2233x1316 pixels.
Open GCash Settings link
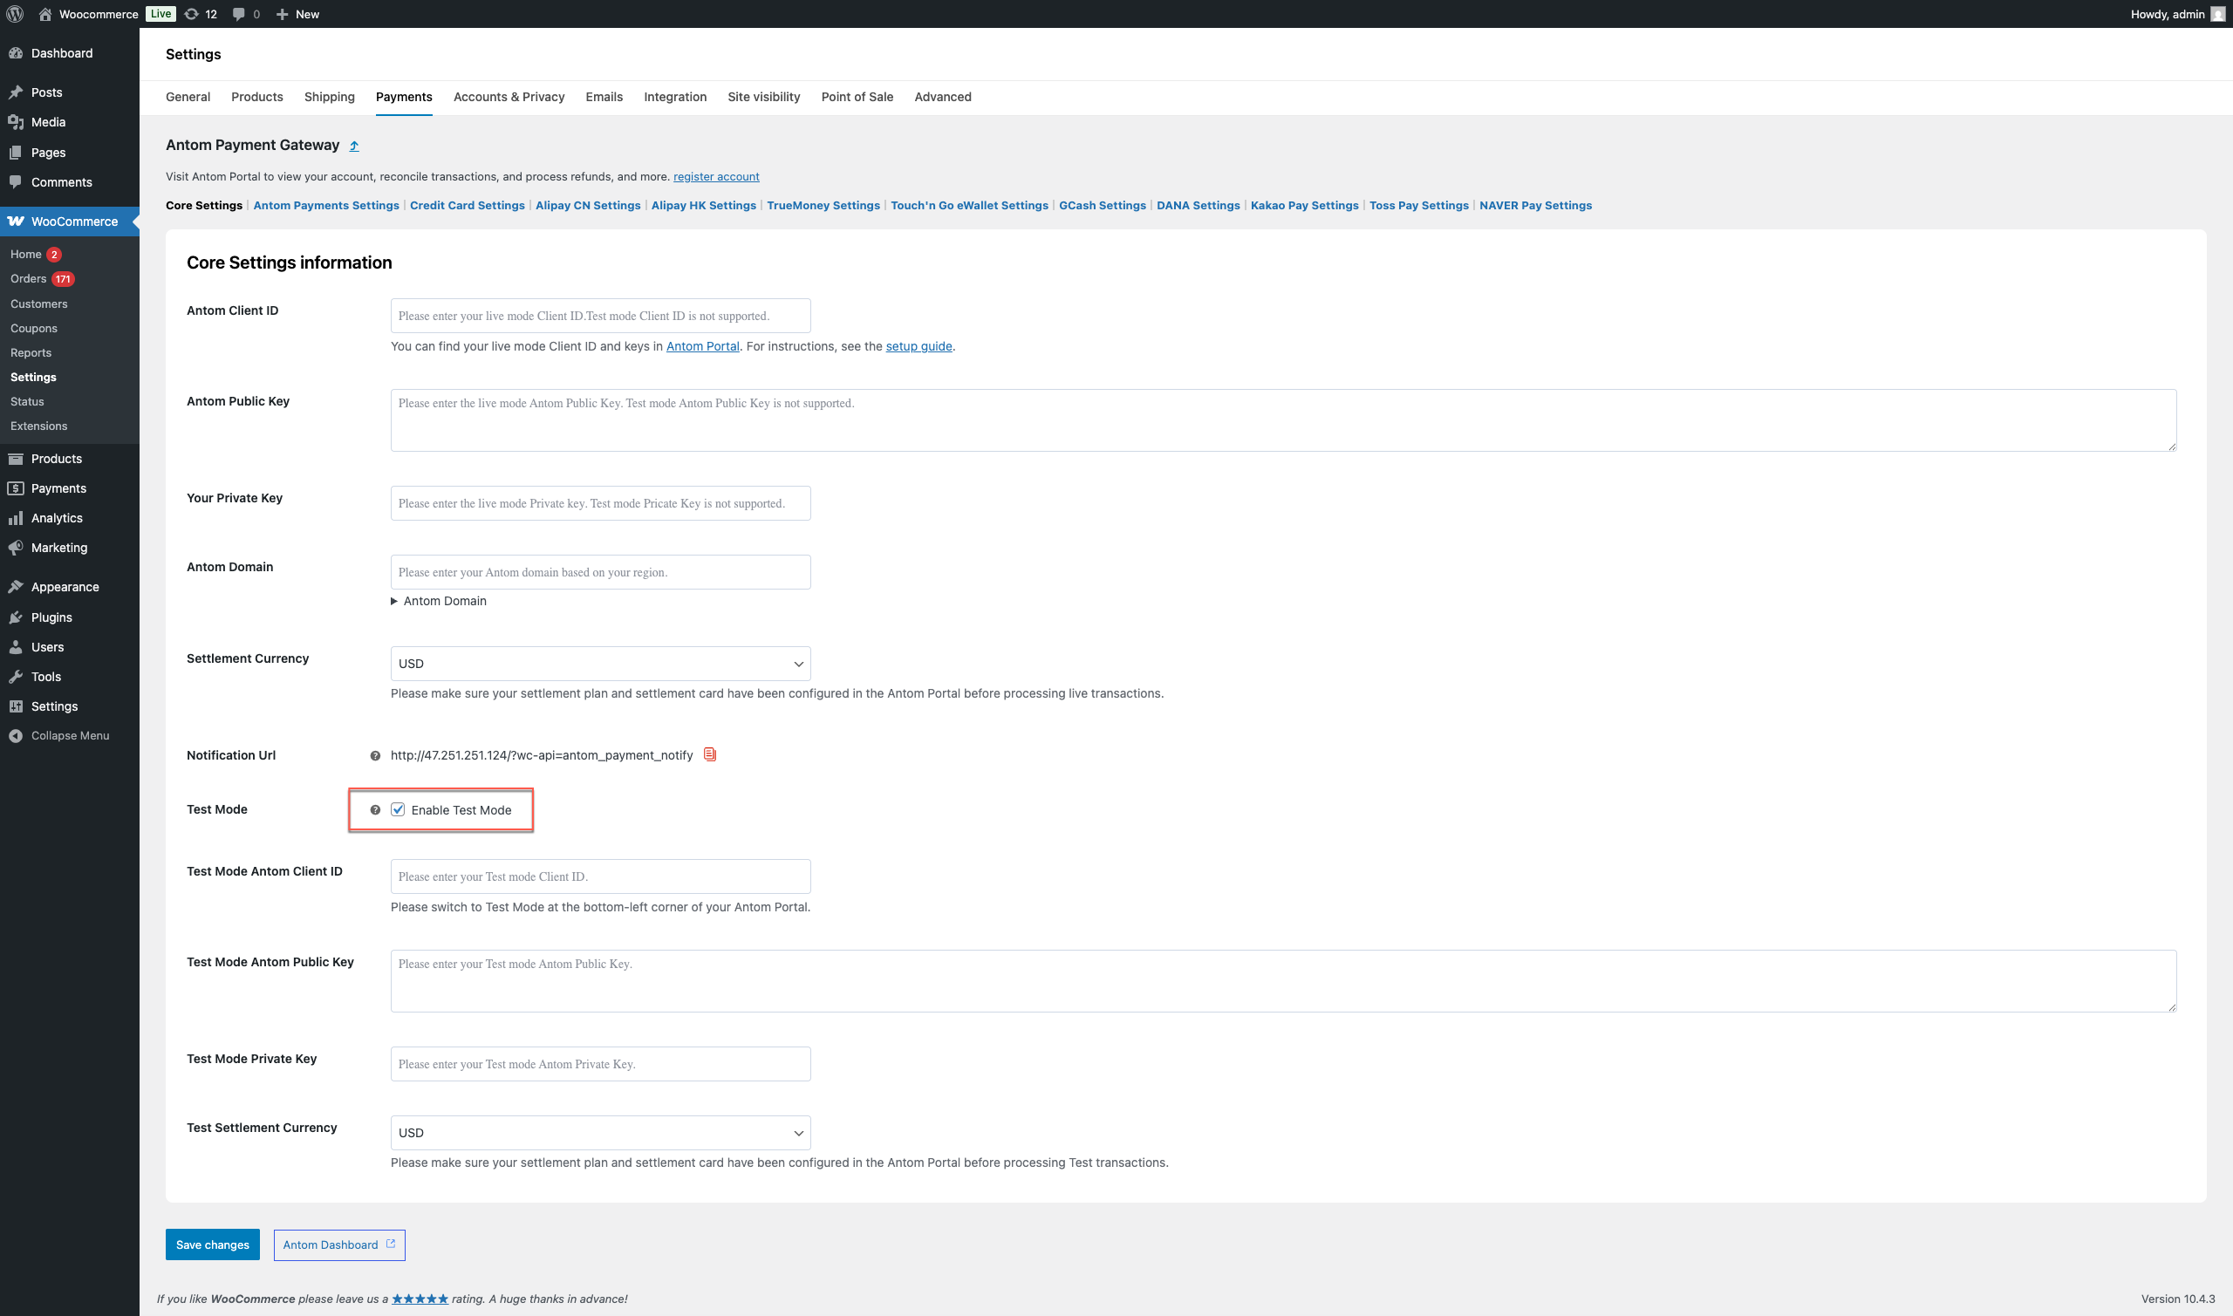click(1103, 205)
